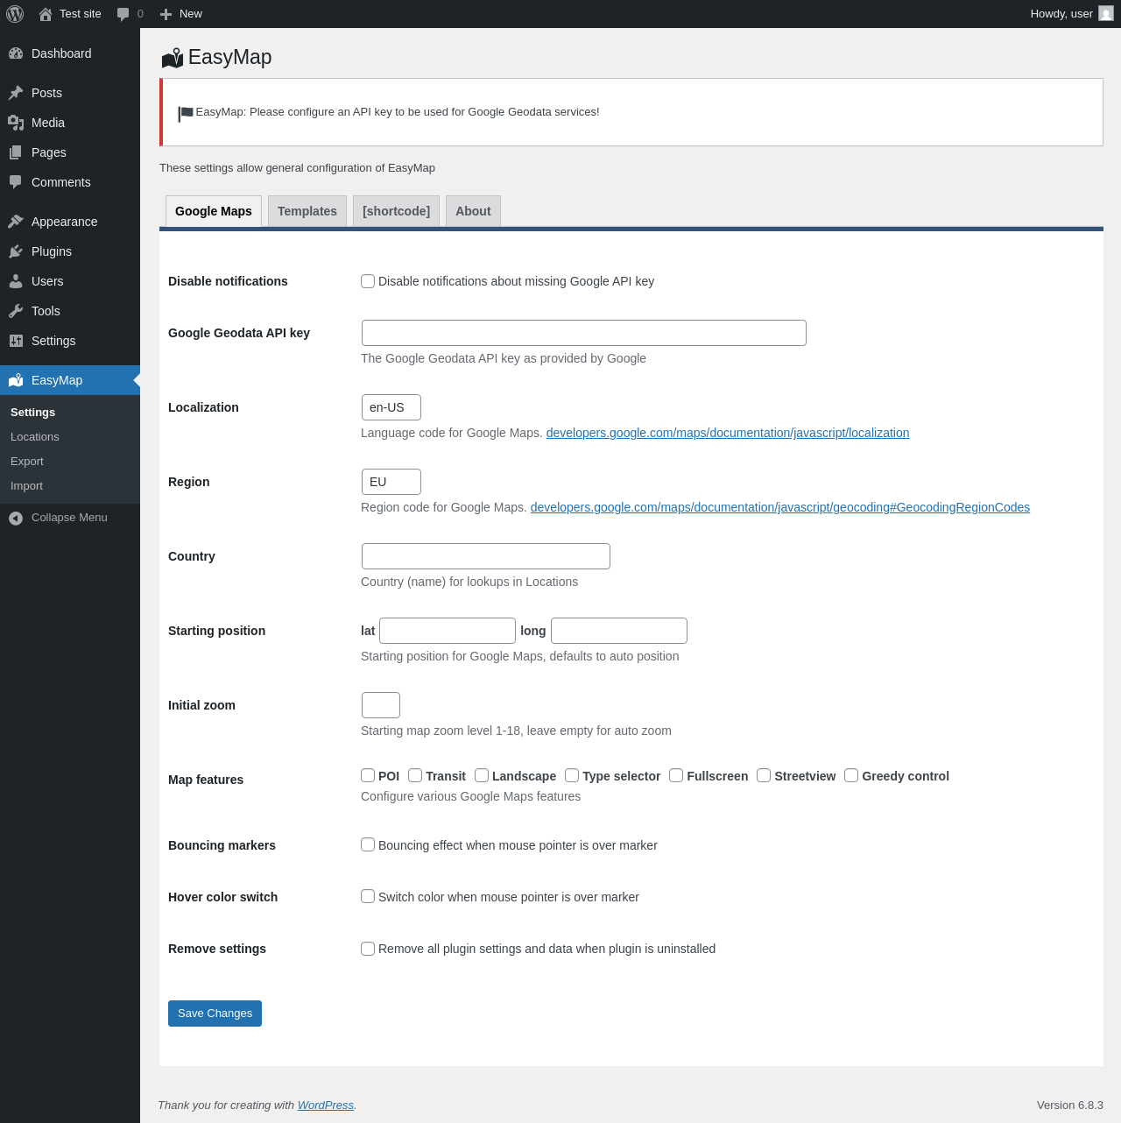The height and width of the screenshot is (1123, 1121).
Task: Click the Users person icon
Action: (x=16, y=281)
